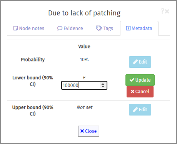
Task: Click the Lower bound (90% CI) label
Action: point(33,81)
